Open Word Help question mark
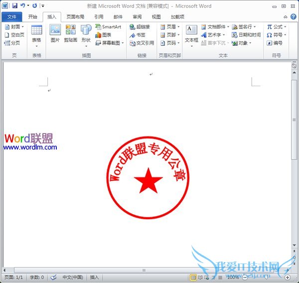Screen dimensions: 299x283 click(294, 17)
